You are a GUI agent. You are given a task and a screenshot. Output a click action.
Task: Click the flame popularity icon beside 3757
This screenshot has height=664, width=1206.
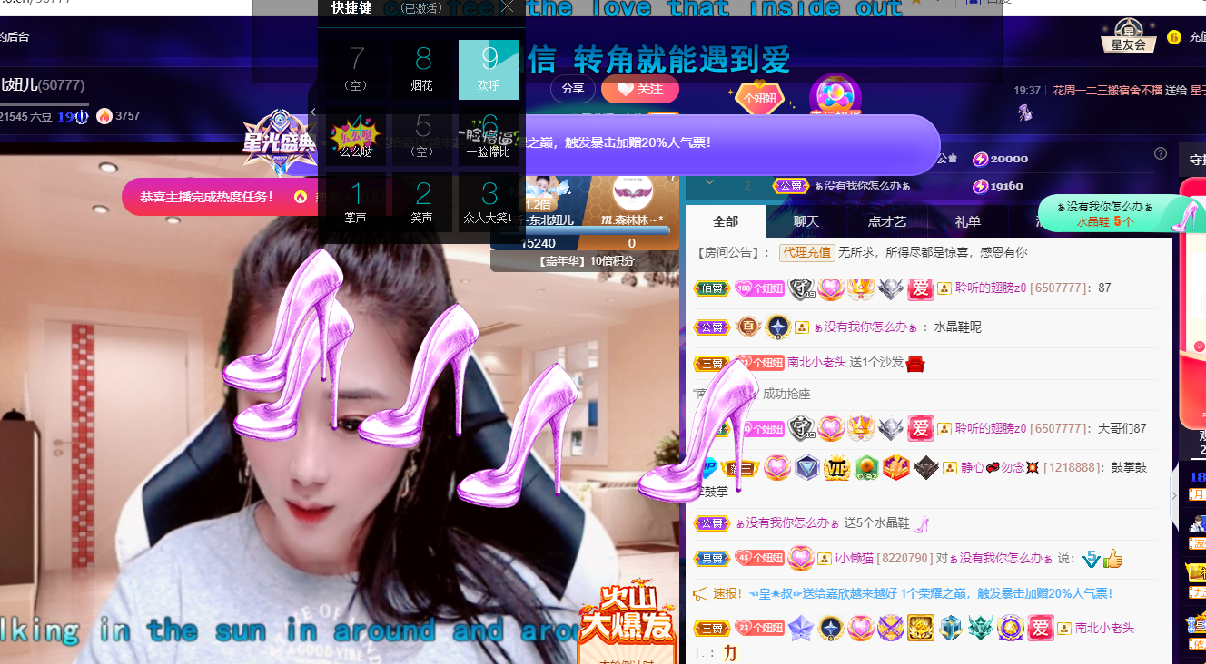pos(104,115)
